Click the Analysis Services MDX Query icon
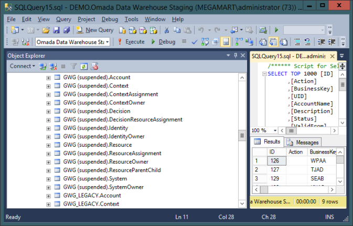Screen dimensions: 353x226 click(x=133, y=30)
